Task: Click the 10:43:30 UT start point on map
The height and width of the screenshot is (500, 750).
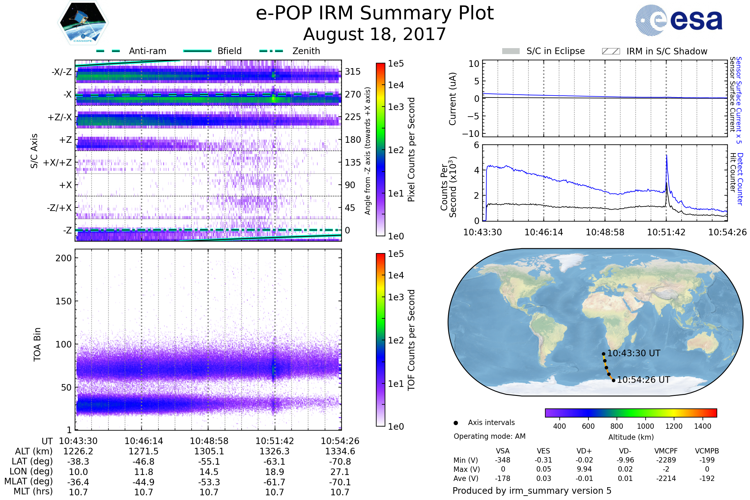Action: pyautogui.click(x=604, y=354)
